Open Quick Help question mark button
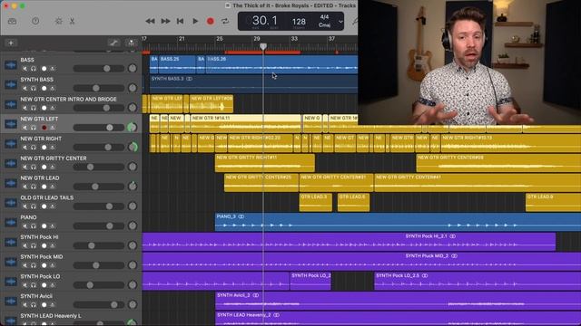This screenshot has height=326, width=581. point(35,21)
